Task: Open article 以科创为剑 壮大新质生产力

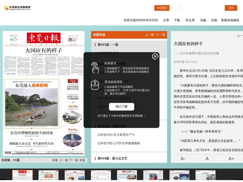Action: coord(116,135)
